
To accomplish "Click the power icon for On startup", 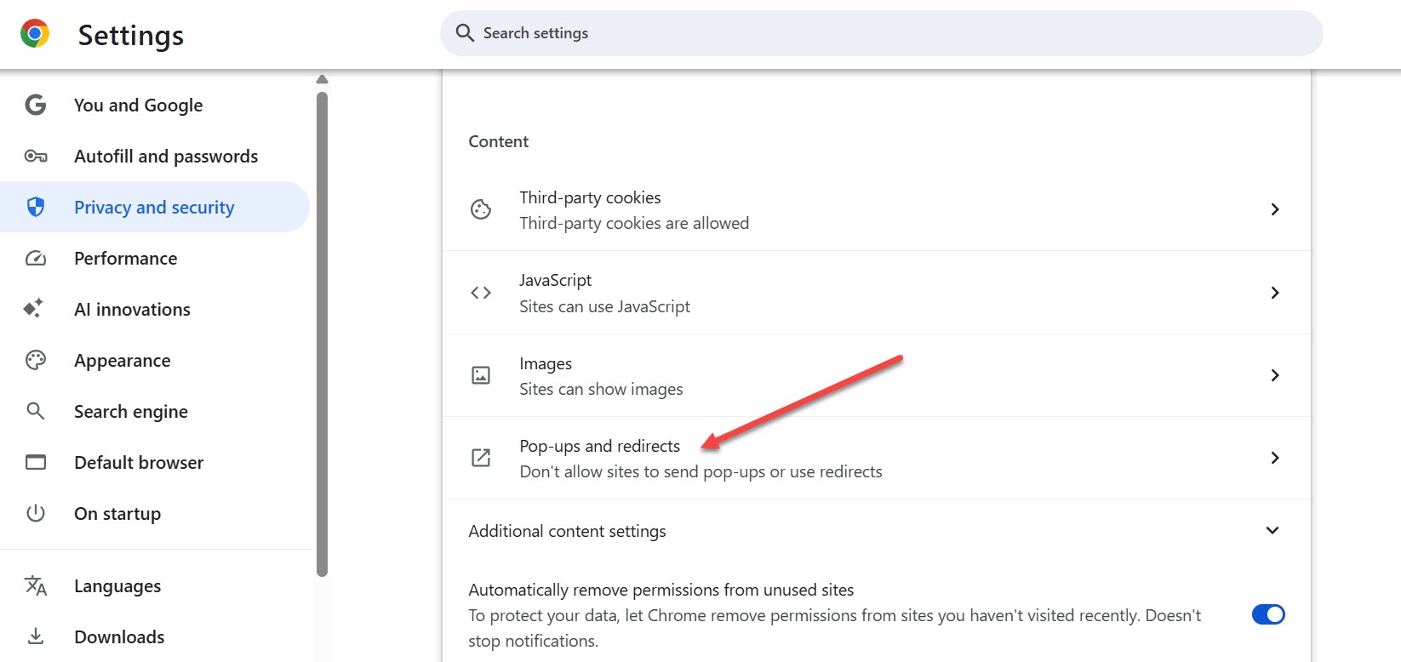I will [x=36, y=513].
